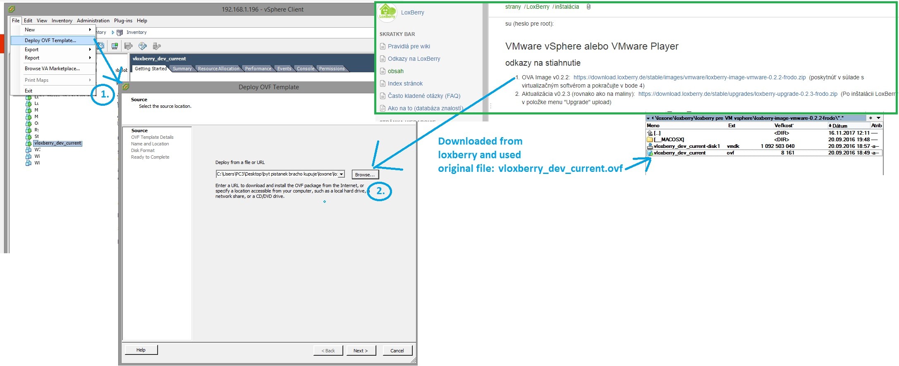Click the VM icon beside Lu in inventory
The image size is (899, 366).
click(29, 103)
